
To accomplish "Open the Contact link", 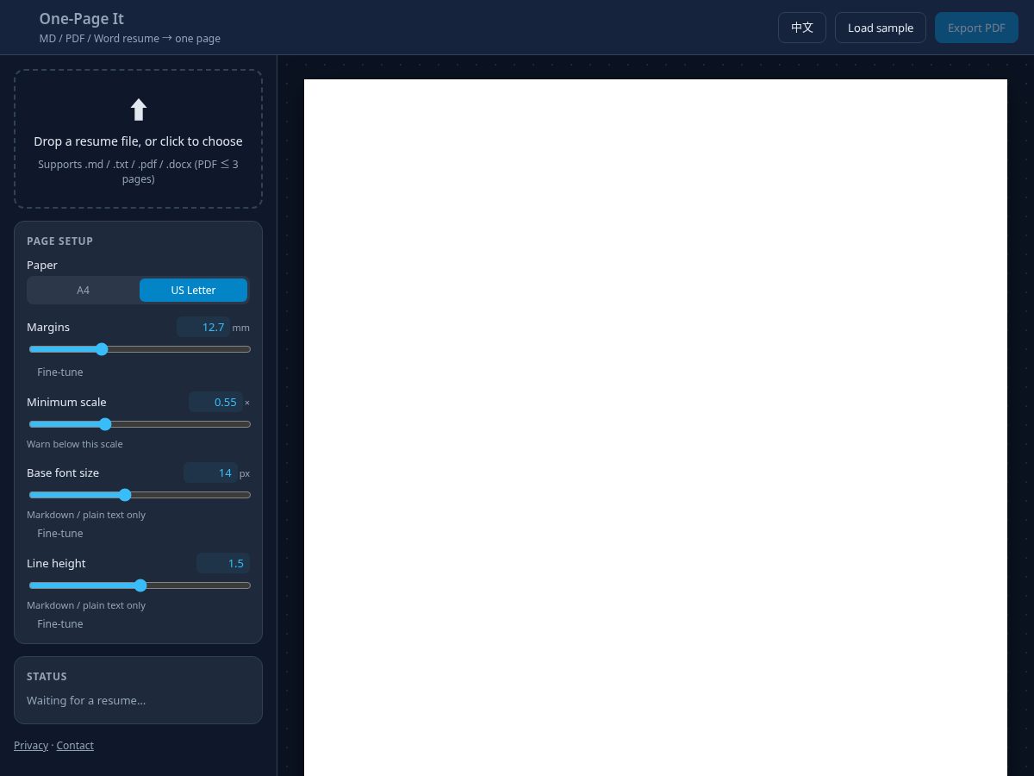I will (x=75, y=746).
